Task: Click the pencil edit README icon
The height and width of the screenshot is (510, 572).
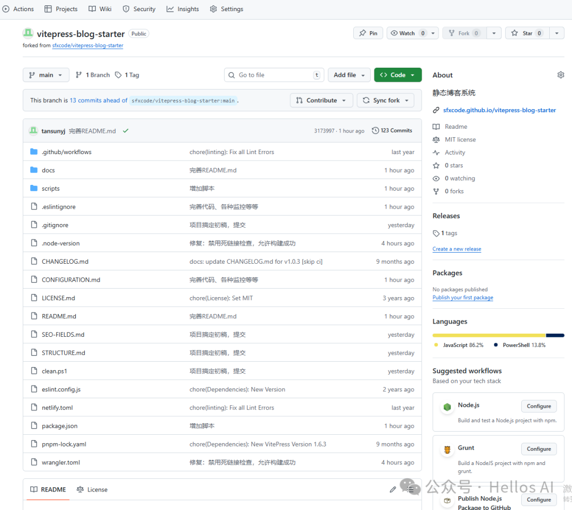Action: [x=392, y=489]
